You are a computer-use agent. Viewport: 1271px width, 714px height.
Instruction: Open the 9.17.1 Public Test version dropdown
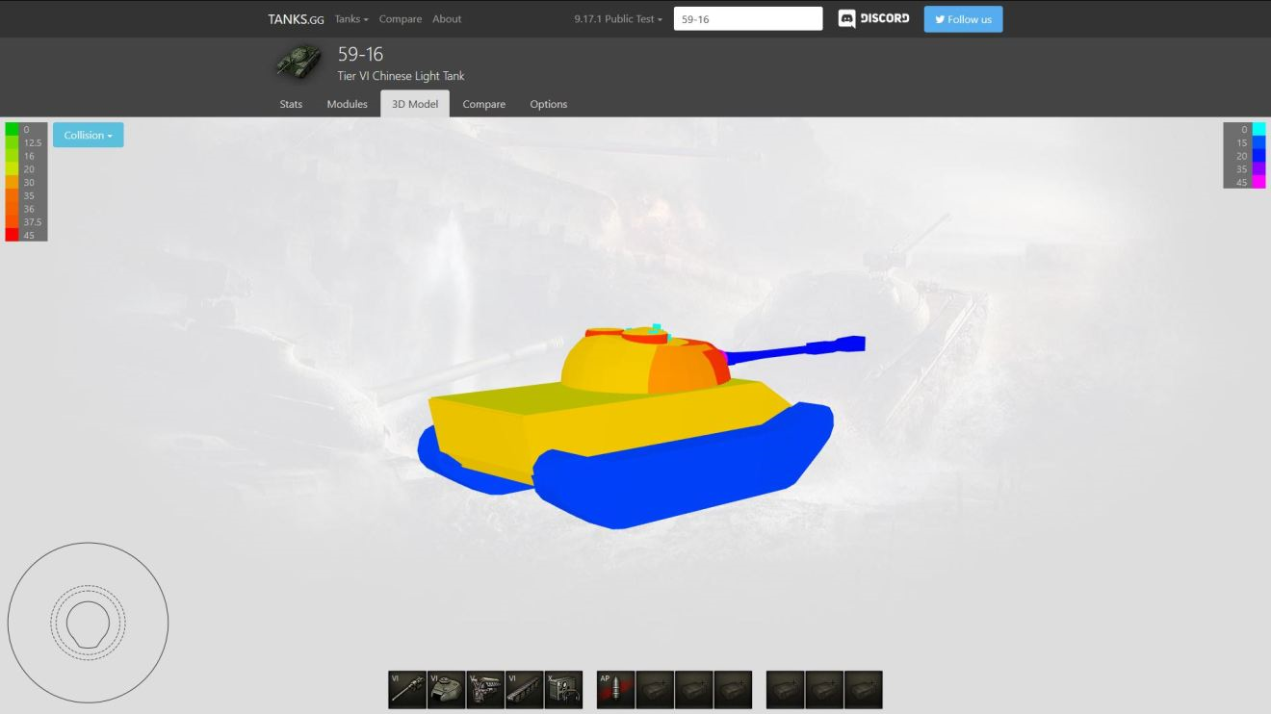[618, 19]
